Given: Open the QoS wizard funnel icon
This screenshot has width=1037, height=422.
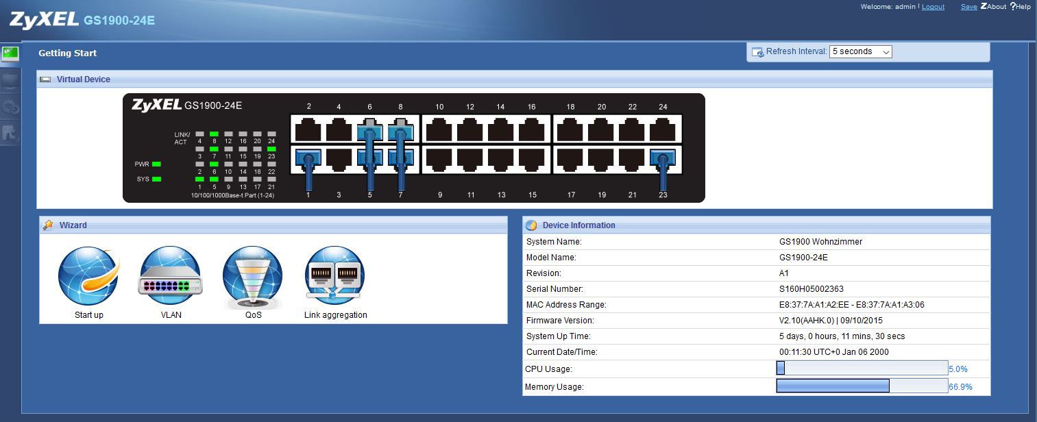Looking at the screenshot, I should (253, 277).
